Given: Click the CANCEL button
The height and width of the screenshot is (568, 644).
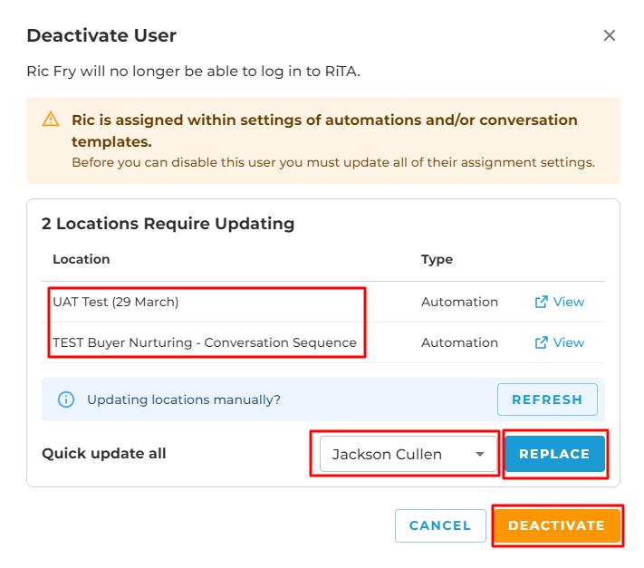Looking at the screenshot, I should pyautogui.click(x=440, y=525).
